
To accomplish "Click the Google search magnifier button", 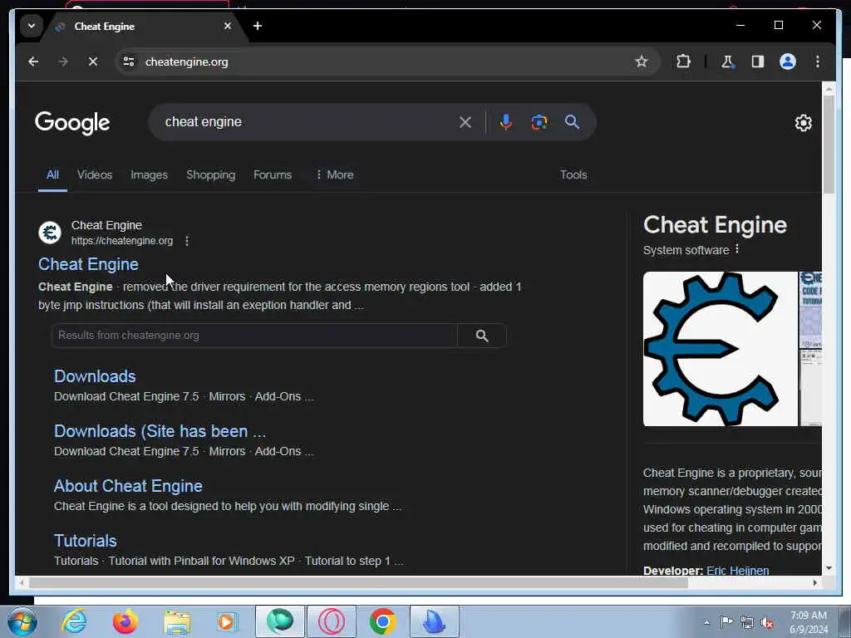I will pos(572,122).
